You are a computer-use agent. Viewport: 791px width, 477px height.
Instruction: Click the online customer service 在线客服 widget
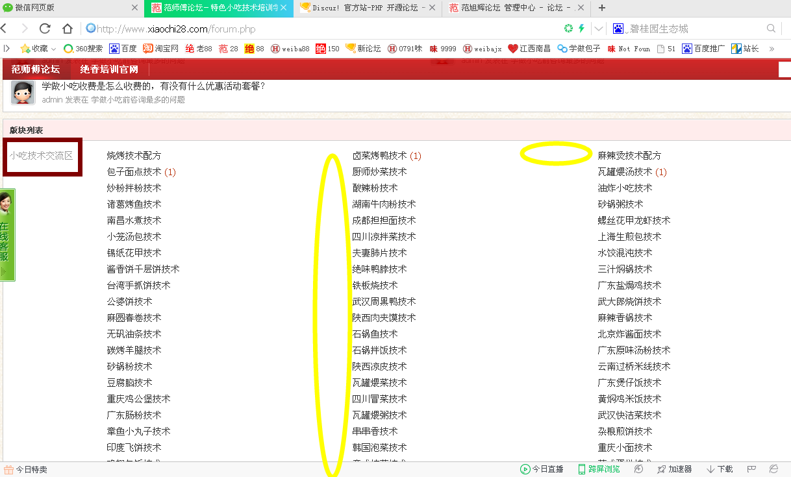pyautogui.click(x=7, y=235)
